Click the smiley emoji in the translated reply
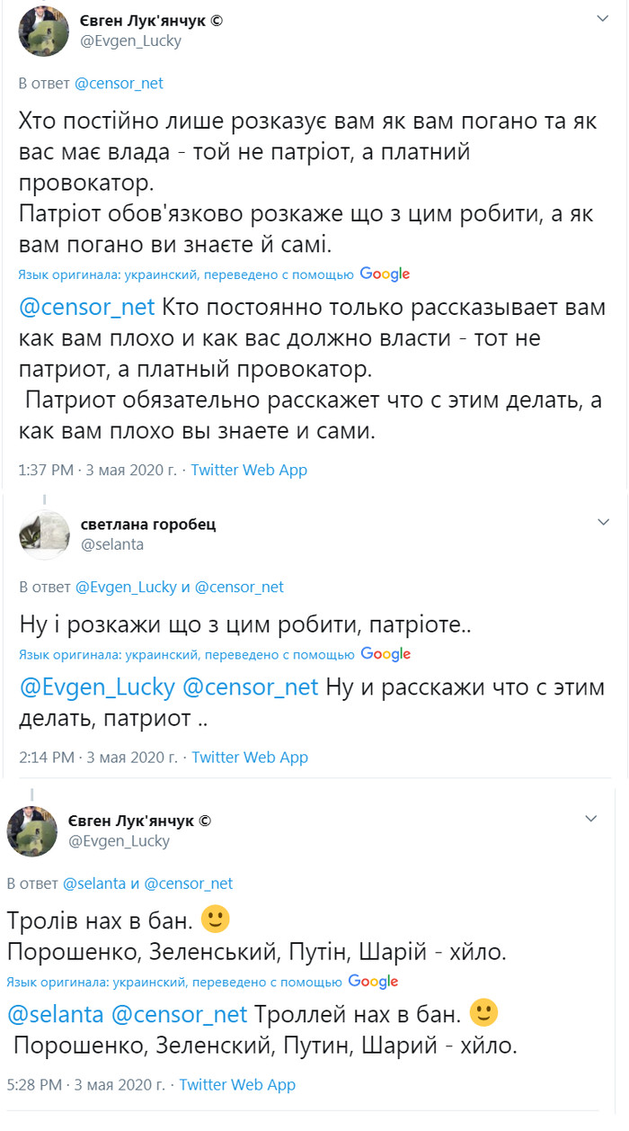The image size is (629, 1131). (484, 1013)
